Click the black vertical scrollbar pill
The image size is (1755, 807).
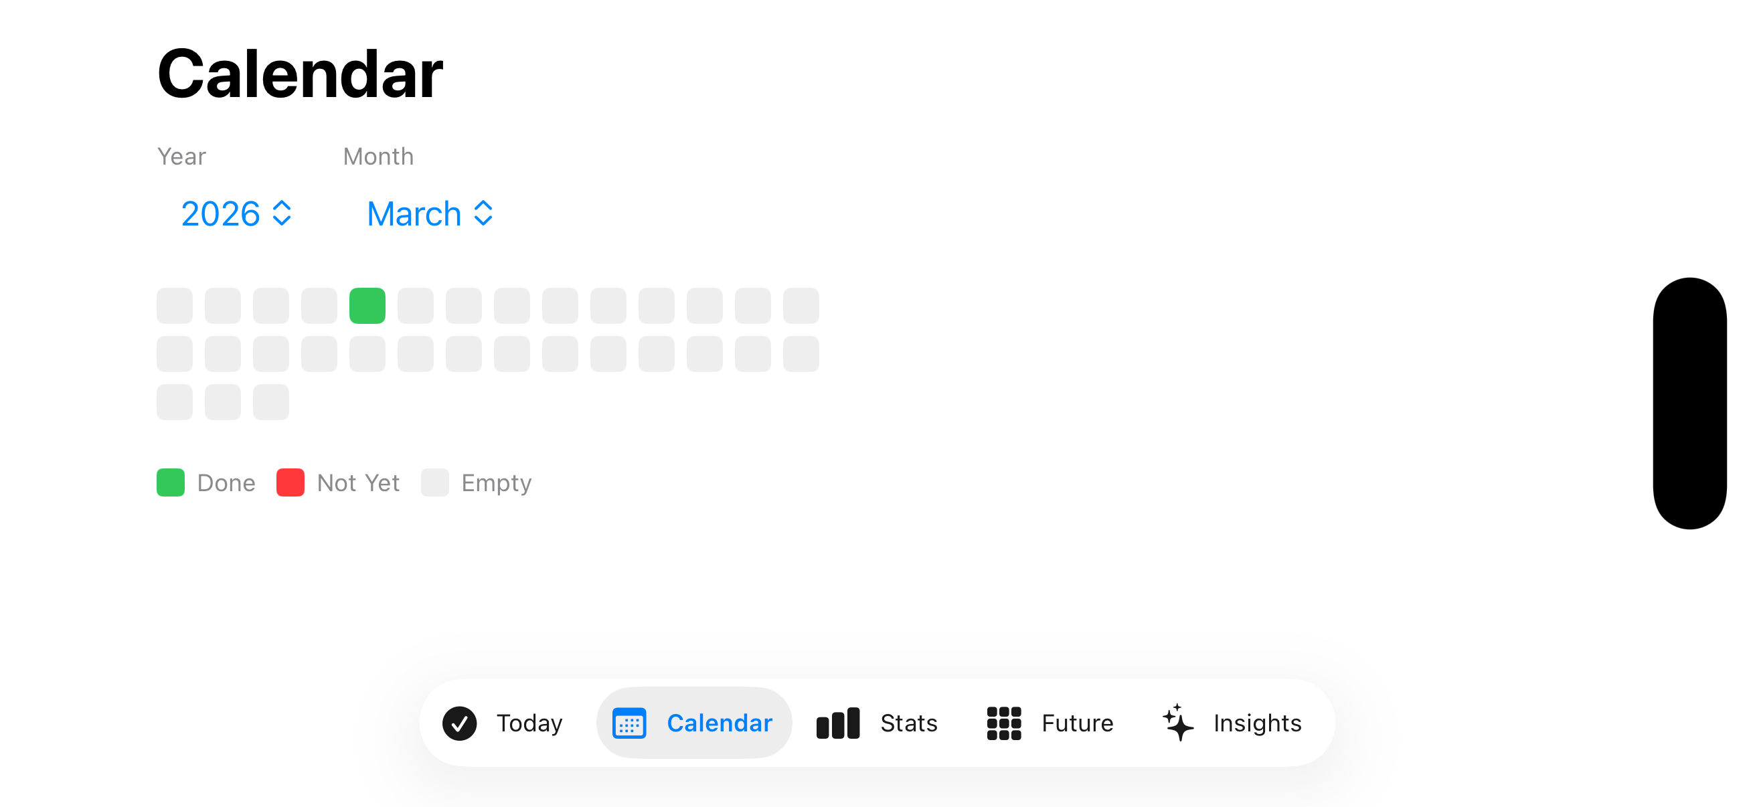tap(1689, 403)
